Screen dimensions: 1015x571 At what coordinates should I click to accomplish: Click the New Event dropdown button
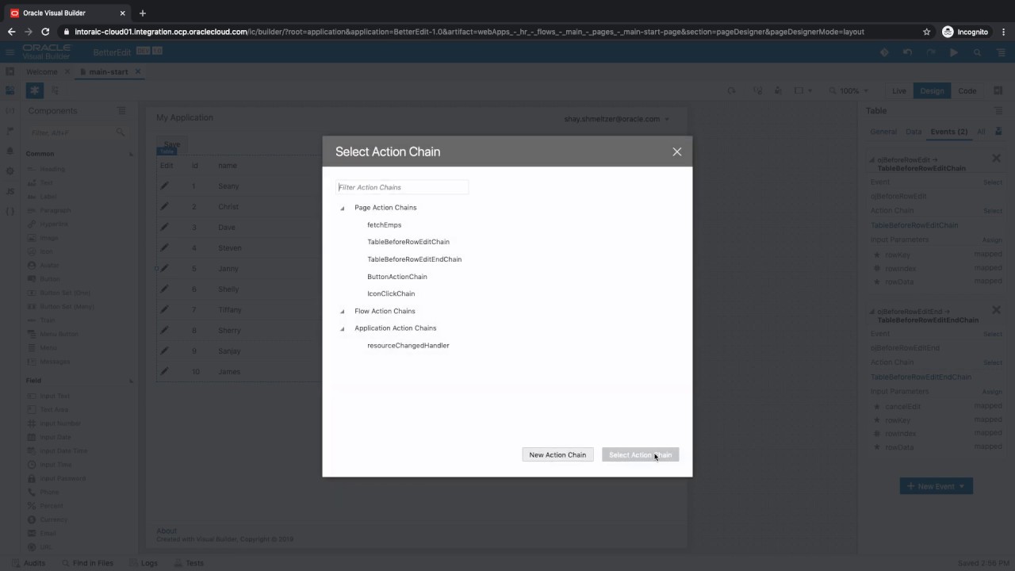click(x=936, y=486)
